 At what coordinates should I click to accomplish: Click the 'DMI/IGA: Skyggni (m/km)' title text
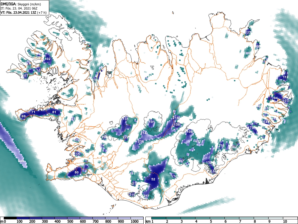[21, 4]
